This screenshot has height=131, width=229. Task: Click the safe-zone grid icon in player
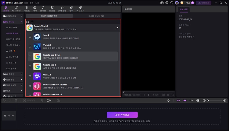pos(168,95)
